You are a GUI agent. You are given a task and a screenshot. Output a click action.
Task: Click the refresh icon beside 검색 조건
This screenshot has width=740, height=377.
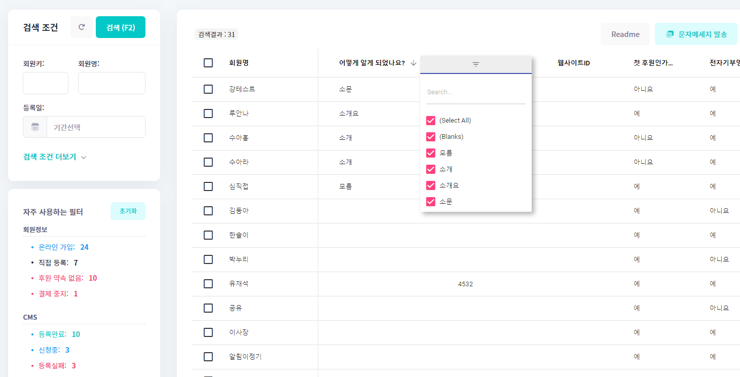[82, 27]
